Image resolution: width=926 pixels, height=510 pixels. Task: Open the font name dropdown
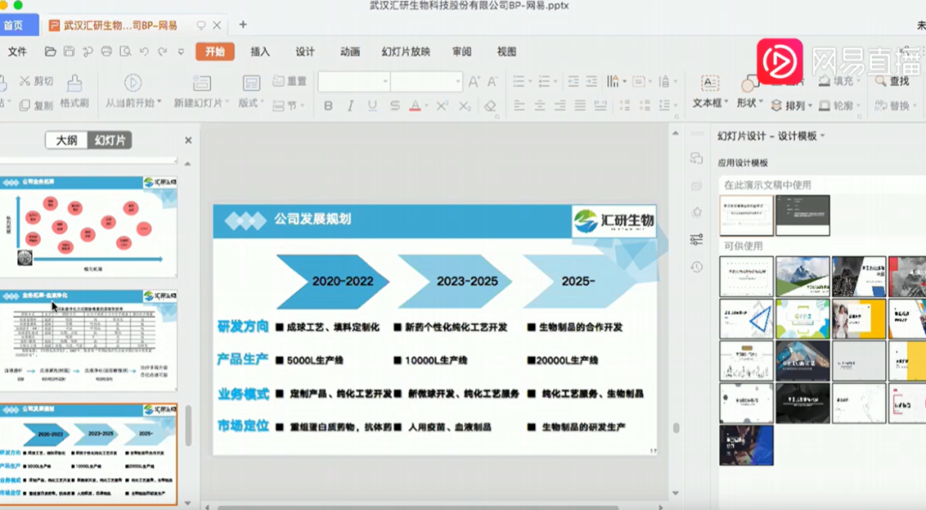(354, 81)
